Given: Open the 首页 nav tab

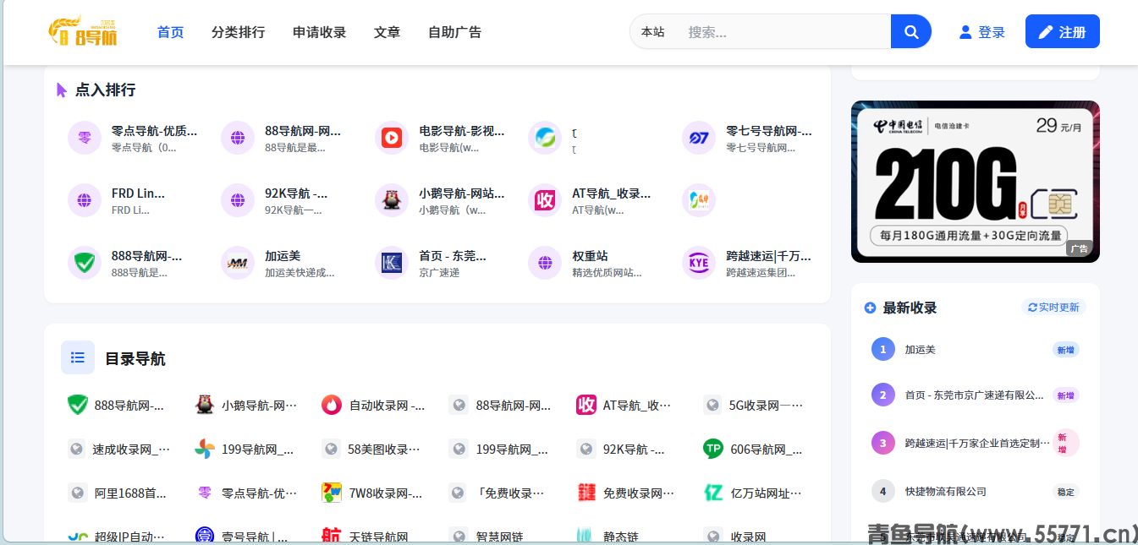Looking at the screenshot, I should (170, 32).
